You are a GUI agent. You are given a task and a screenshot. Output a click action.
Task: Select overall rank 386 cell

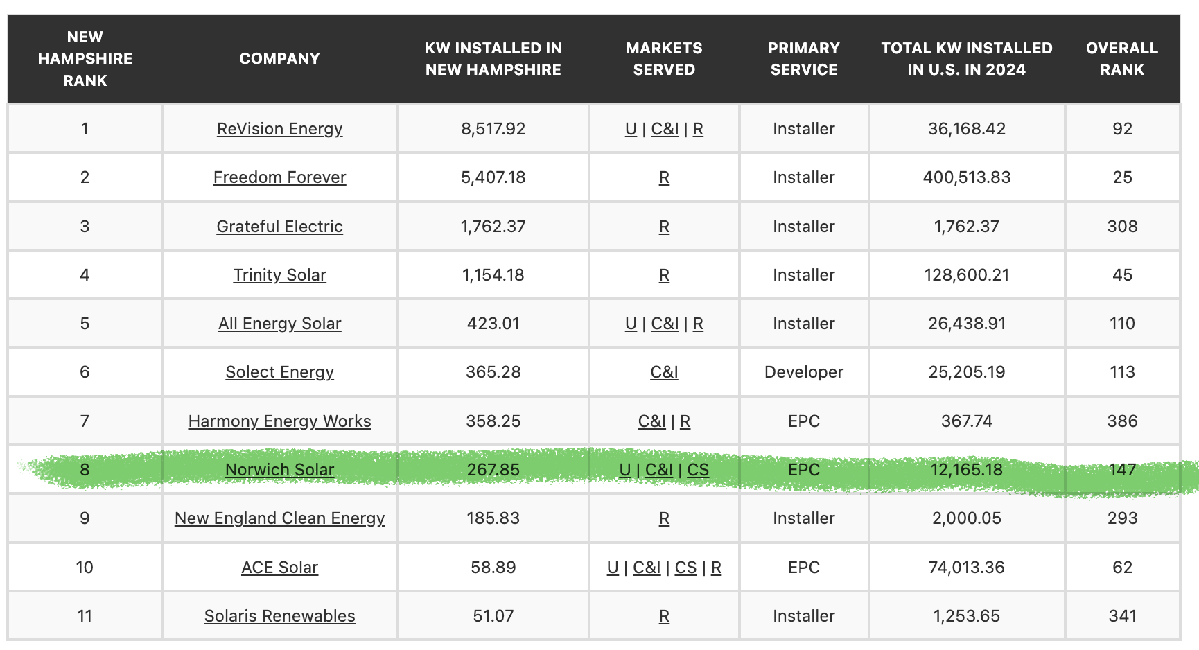coord(1122,421)
